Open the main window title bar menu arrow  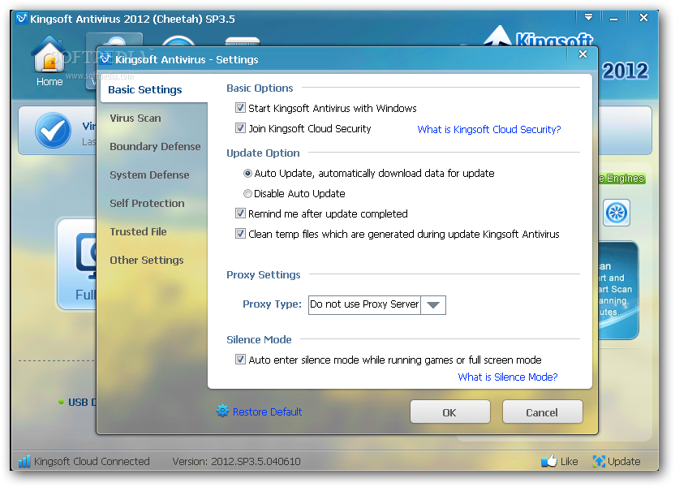(x=588, y=18)
